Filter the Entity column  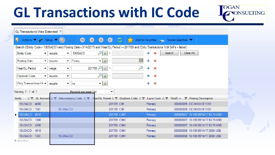(32, 98)
